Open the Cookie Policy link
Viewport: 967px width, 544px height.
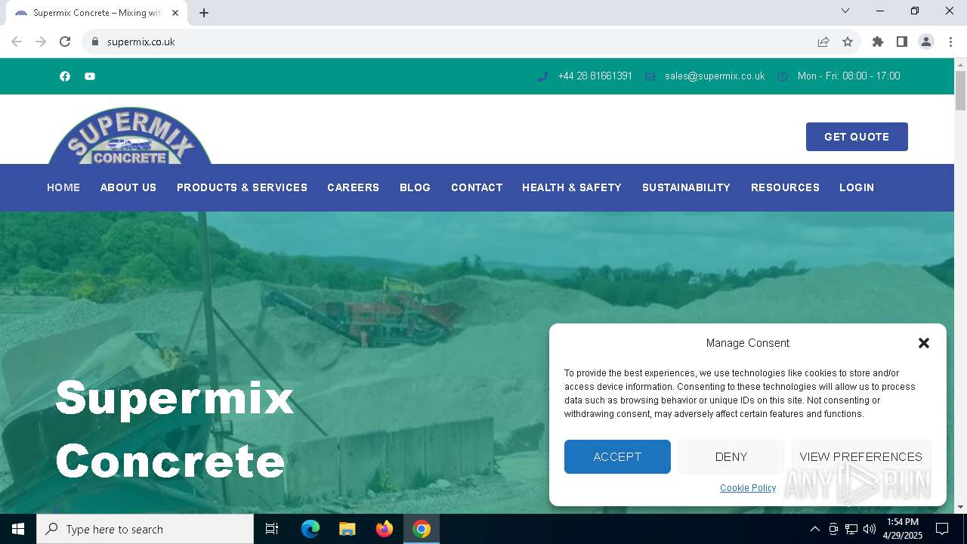pos(748,488)
